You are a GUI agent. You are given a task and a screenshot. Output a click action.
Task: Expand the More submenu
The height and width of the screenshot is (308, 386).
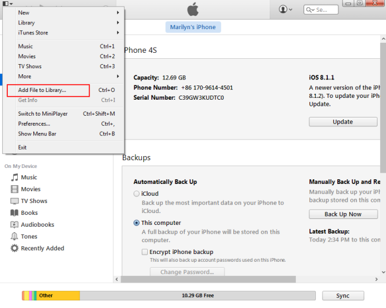(x=68, y=77)
